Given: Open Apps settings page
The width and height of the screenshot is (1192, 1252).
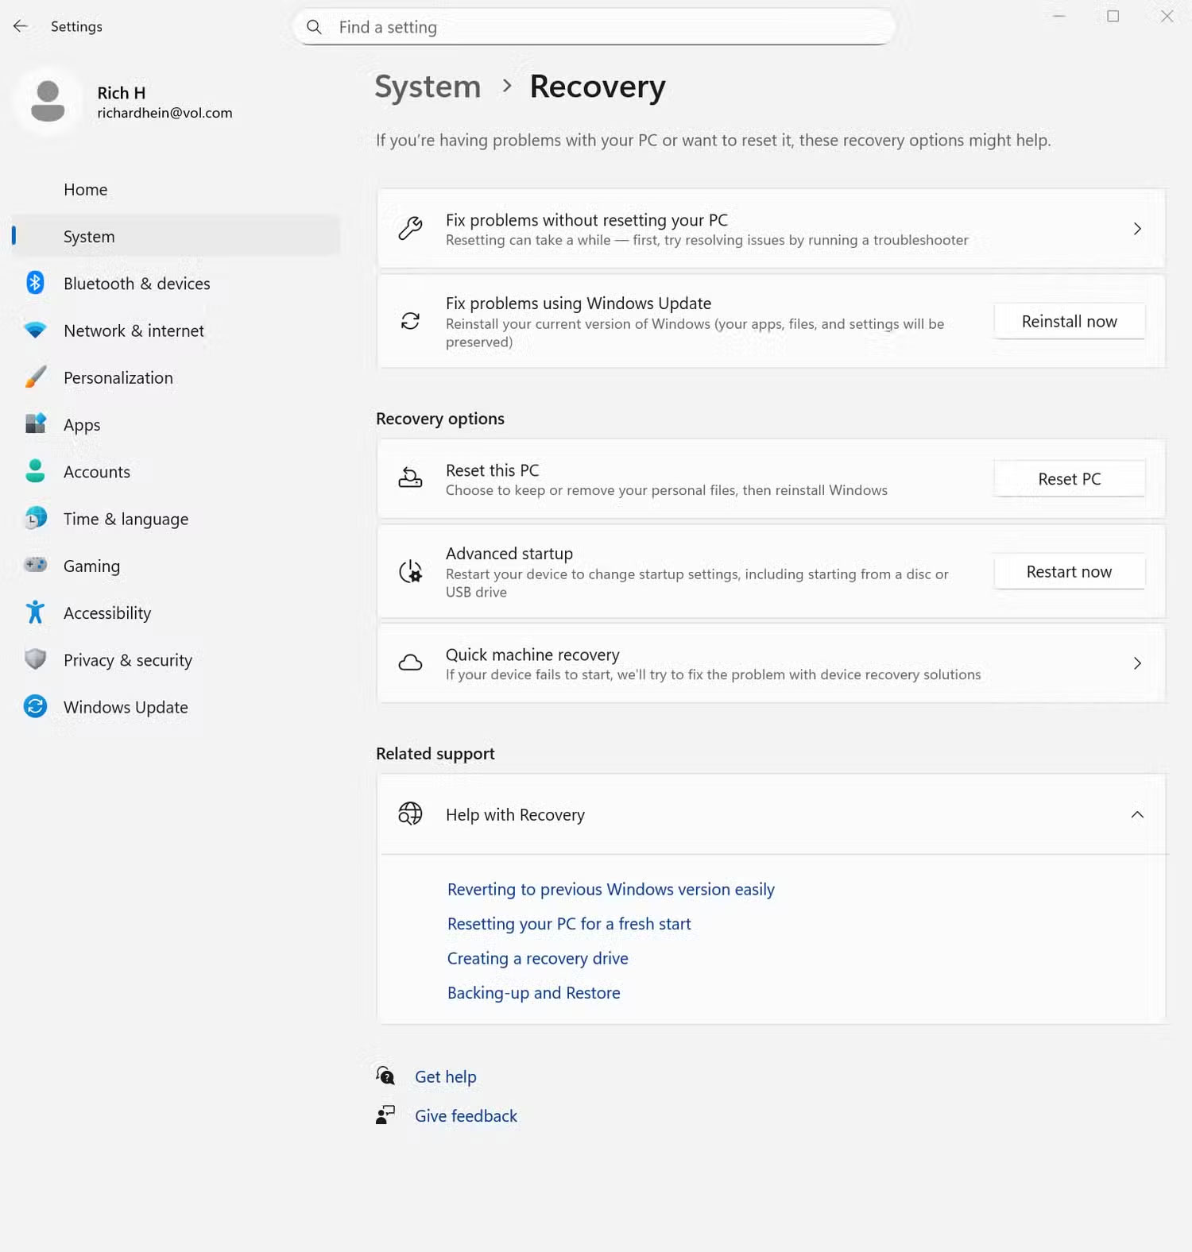Looking at the screenshot, I should [176, 425].
